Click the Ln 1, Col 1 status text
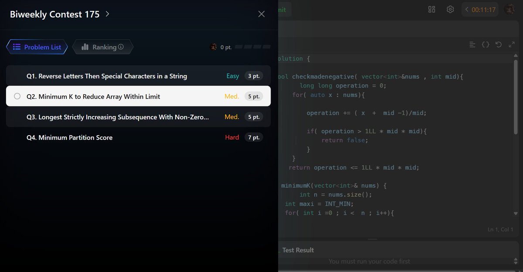523x272 pixels. pos(500,229)
